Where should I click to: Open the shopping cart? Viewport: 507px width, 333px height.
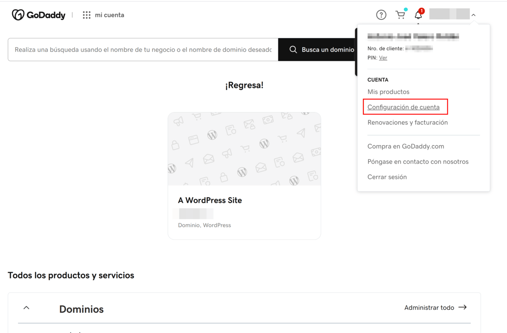400,14
